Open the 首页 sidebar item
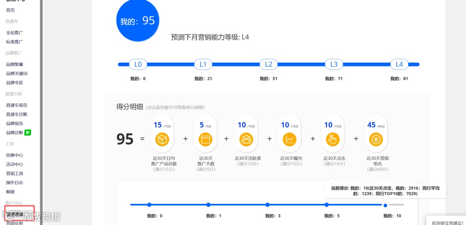Viewport: 466px width, 225px height. (10, 10)
